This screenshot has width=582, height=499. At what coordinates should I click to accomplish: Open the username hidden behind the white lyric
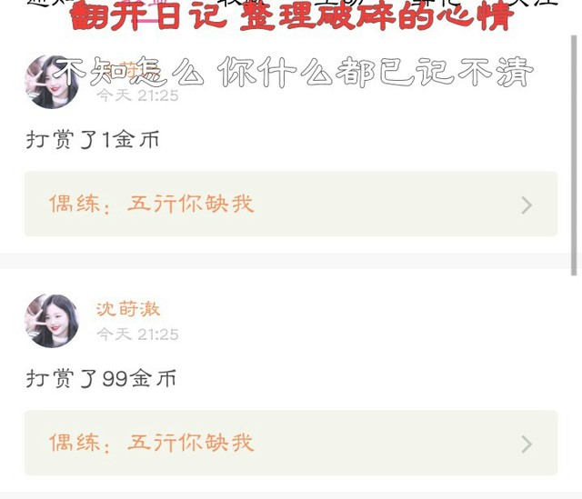pyautogui.click(x=128, y=71)
